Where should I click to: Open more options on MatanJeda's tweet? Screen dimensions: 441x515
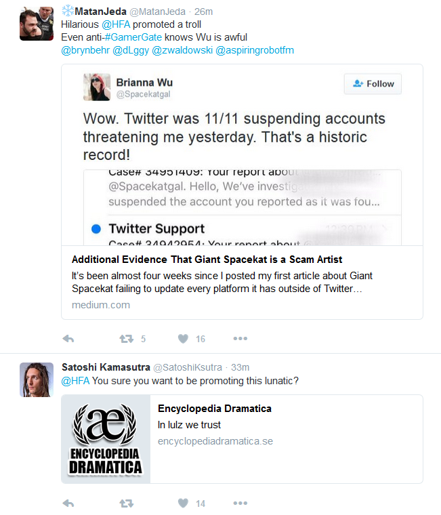click(240, 339)
